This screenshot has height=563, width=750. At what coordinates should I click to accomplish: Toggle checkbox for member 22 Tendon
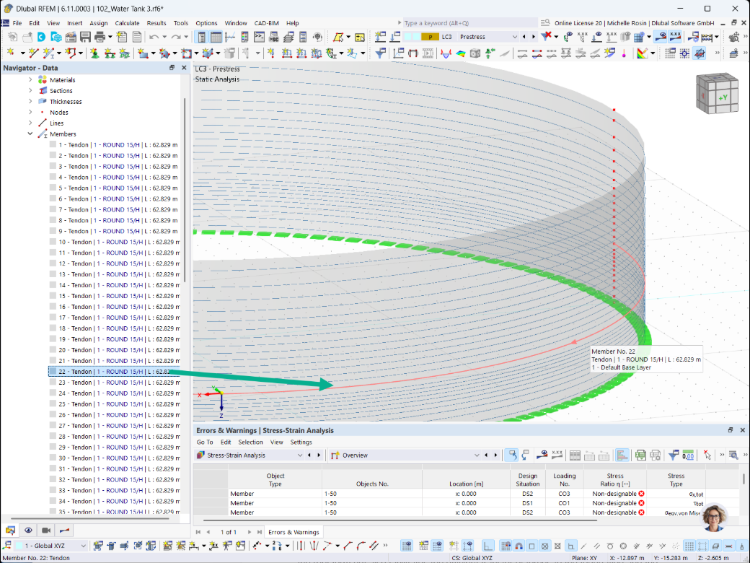click(x=53, y=372)
